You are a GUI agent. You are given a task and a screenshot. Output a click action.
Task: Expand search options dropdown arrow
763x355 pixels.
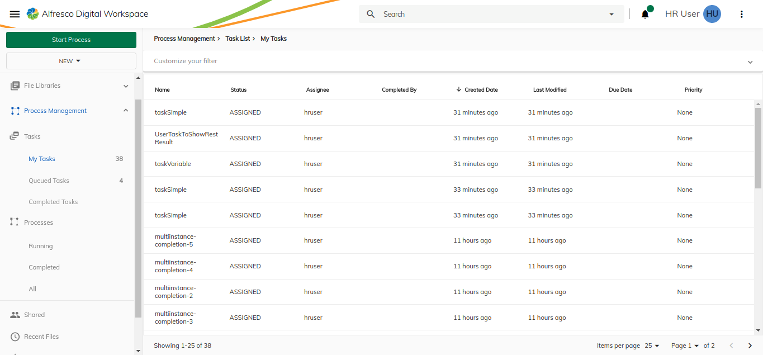612,15
